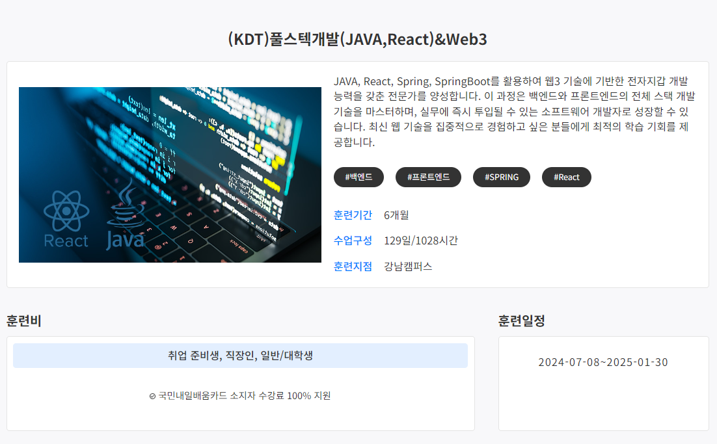Click the 훈련기간 label

pos(353,215)
